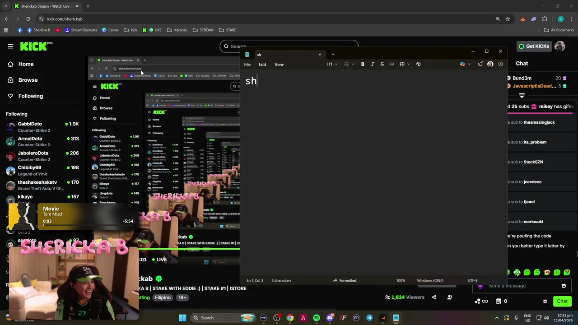This screenshot has width=578, height=325.
Task: Expand the H1 heading dropdown
Action: coord(332,64)
